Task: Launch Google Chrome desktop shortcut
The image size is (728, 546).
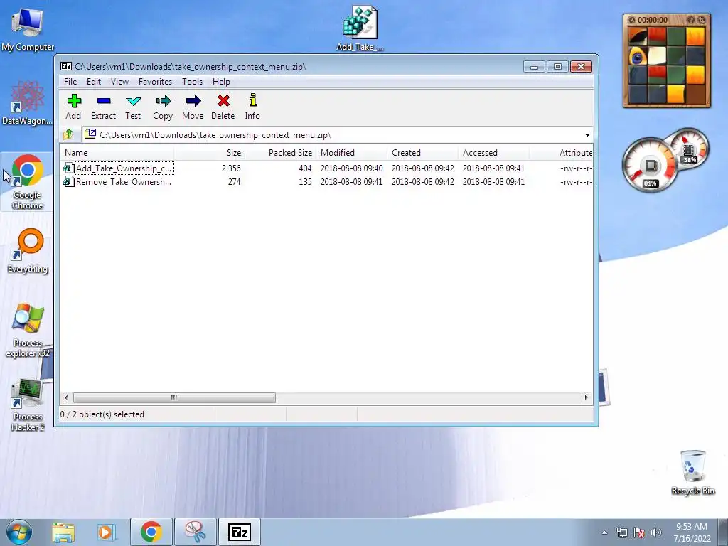Action: coord(28,182)
